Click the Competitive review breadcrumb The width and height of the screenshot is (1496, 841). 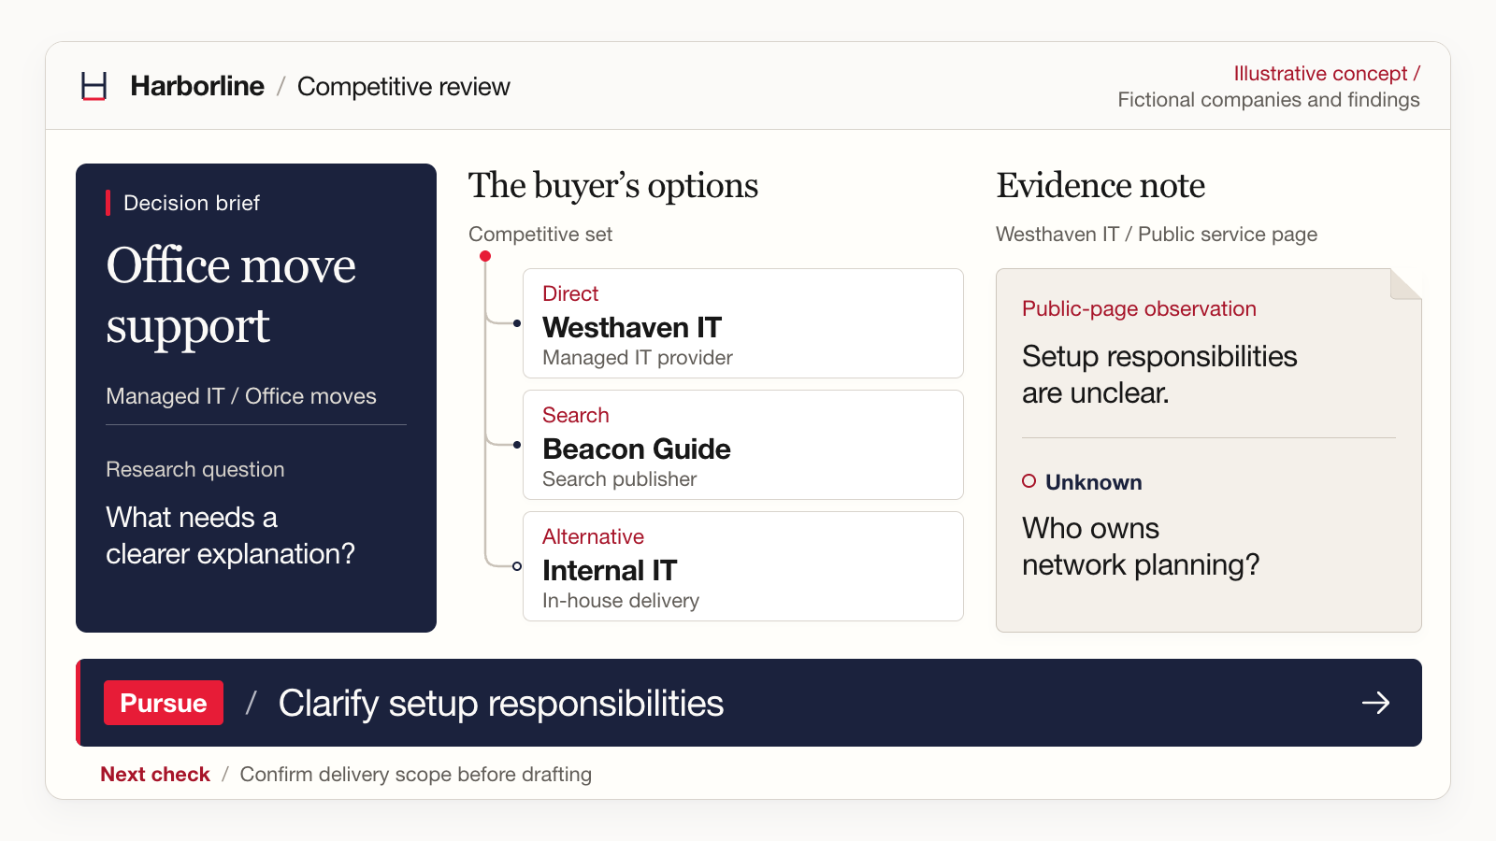(404, 87)
